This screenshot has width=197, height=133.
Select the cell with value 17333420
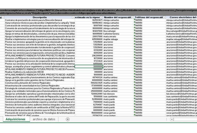[x=89, y=61]
